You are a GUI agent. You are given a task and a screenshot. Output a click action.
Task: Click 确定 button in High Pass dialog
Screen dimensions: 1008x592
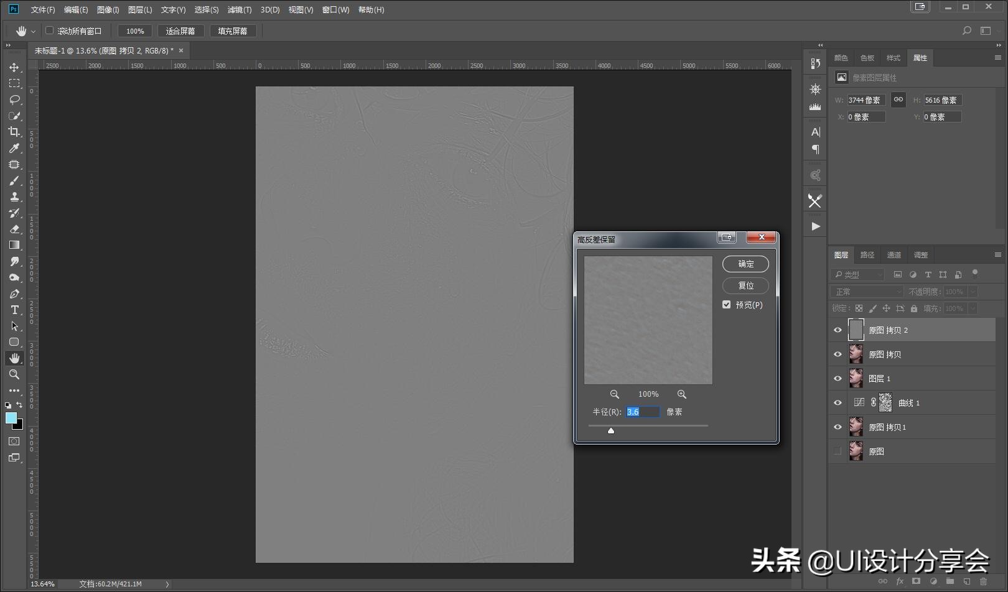tap(745, 264)
